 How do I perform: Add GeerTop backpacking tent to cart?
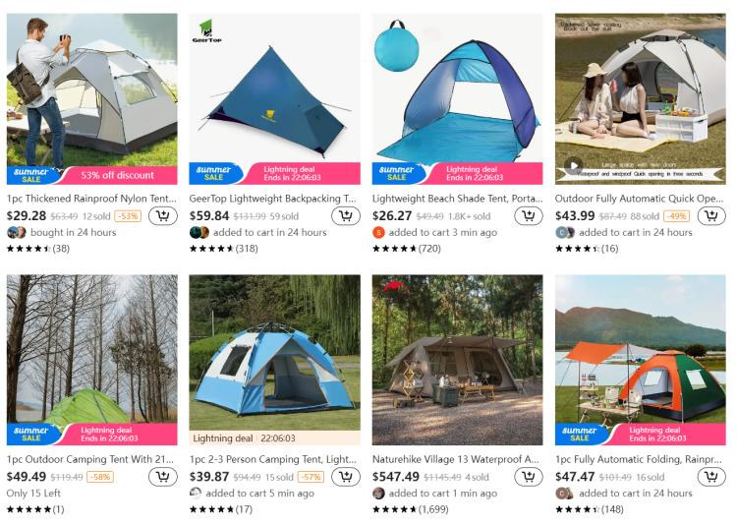[346, 216]
